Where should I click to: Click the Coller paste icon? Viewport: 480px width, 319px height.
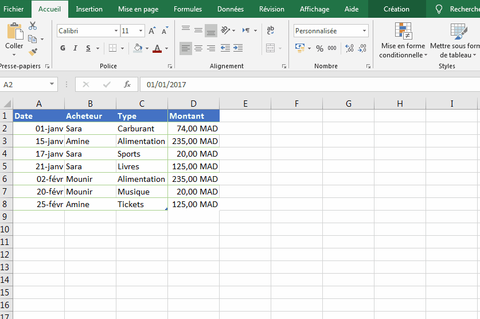(x=15, y=31)
